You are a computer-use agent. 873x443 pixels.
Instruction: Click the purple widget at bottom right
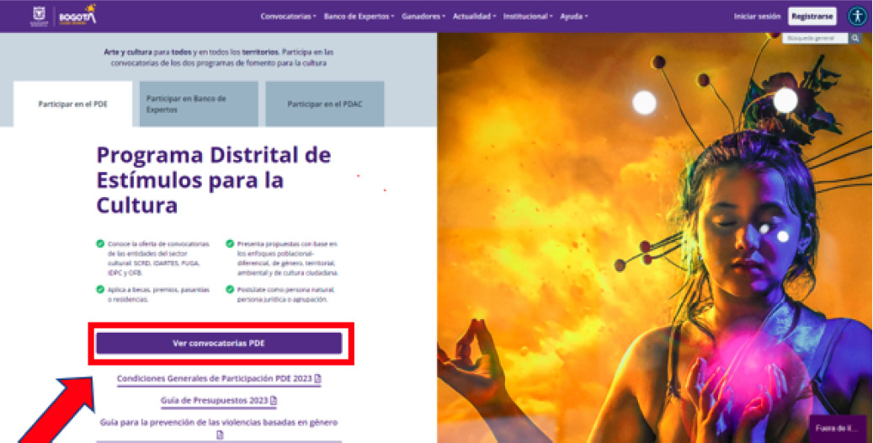coord(838,429)
